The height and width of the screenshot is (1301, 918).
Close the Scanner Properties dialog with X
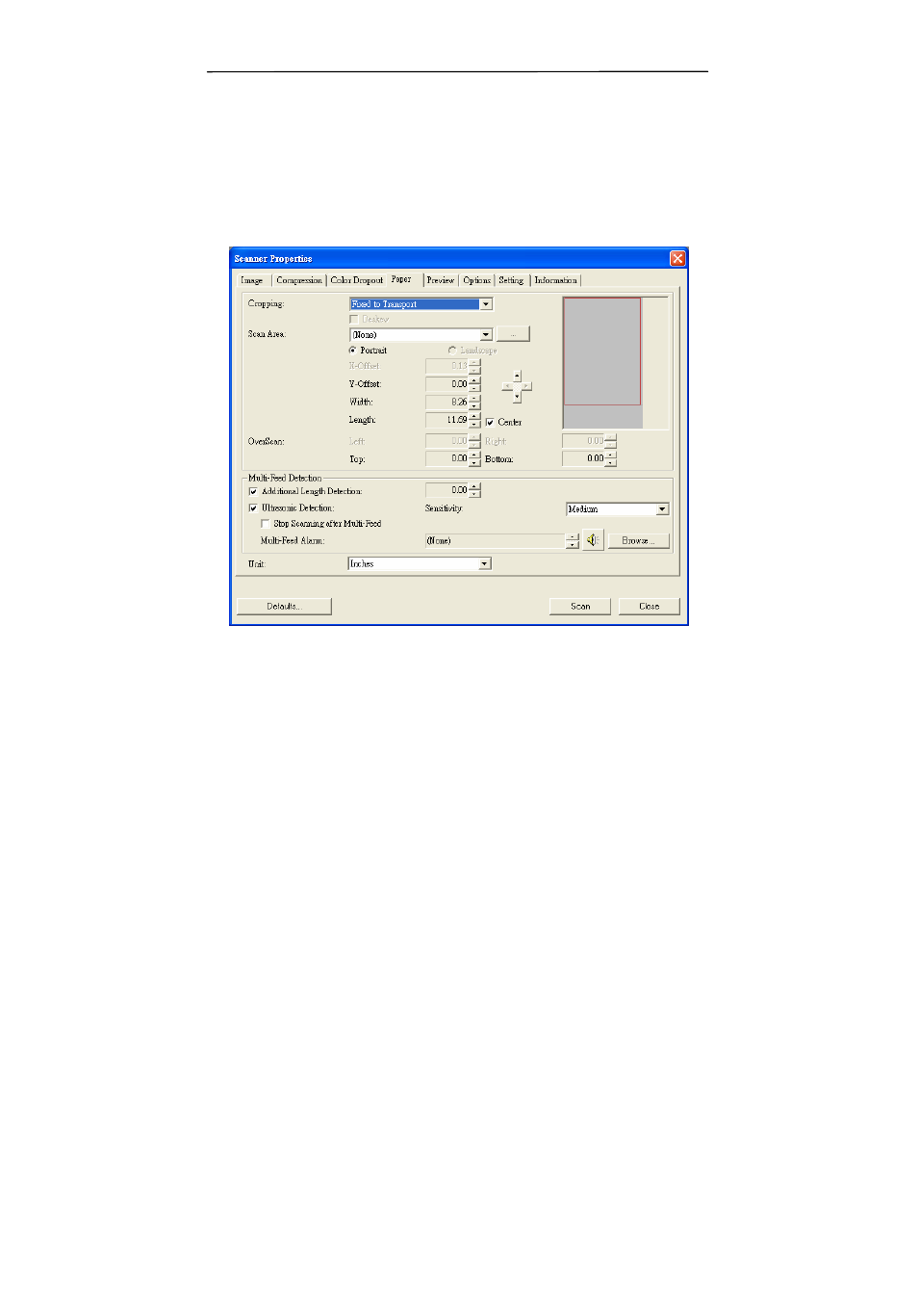[x=677, y=258]
